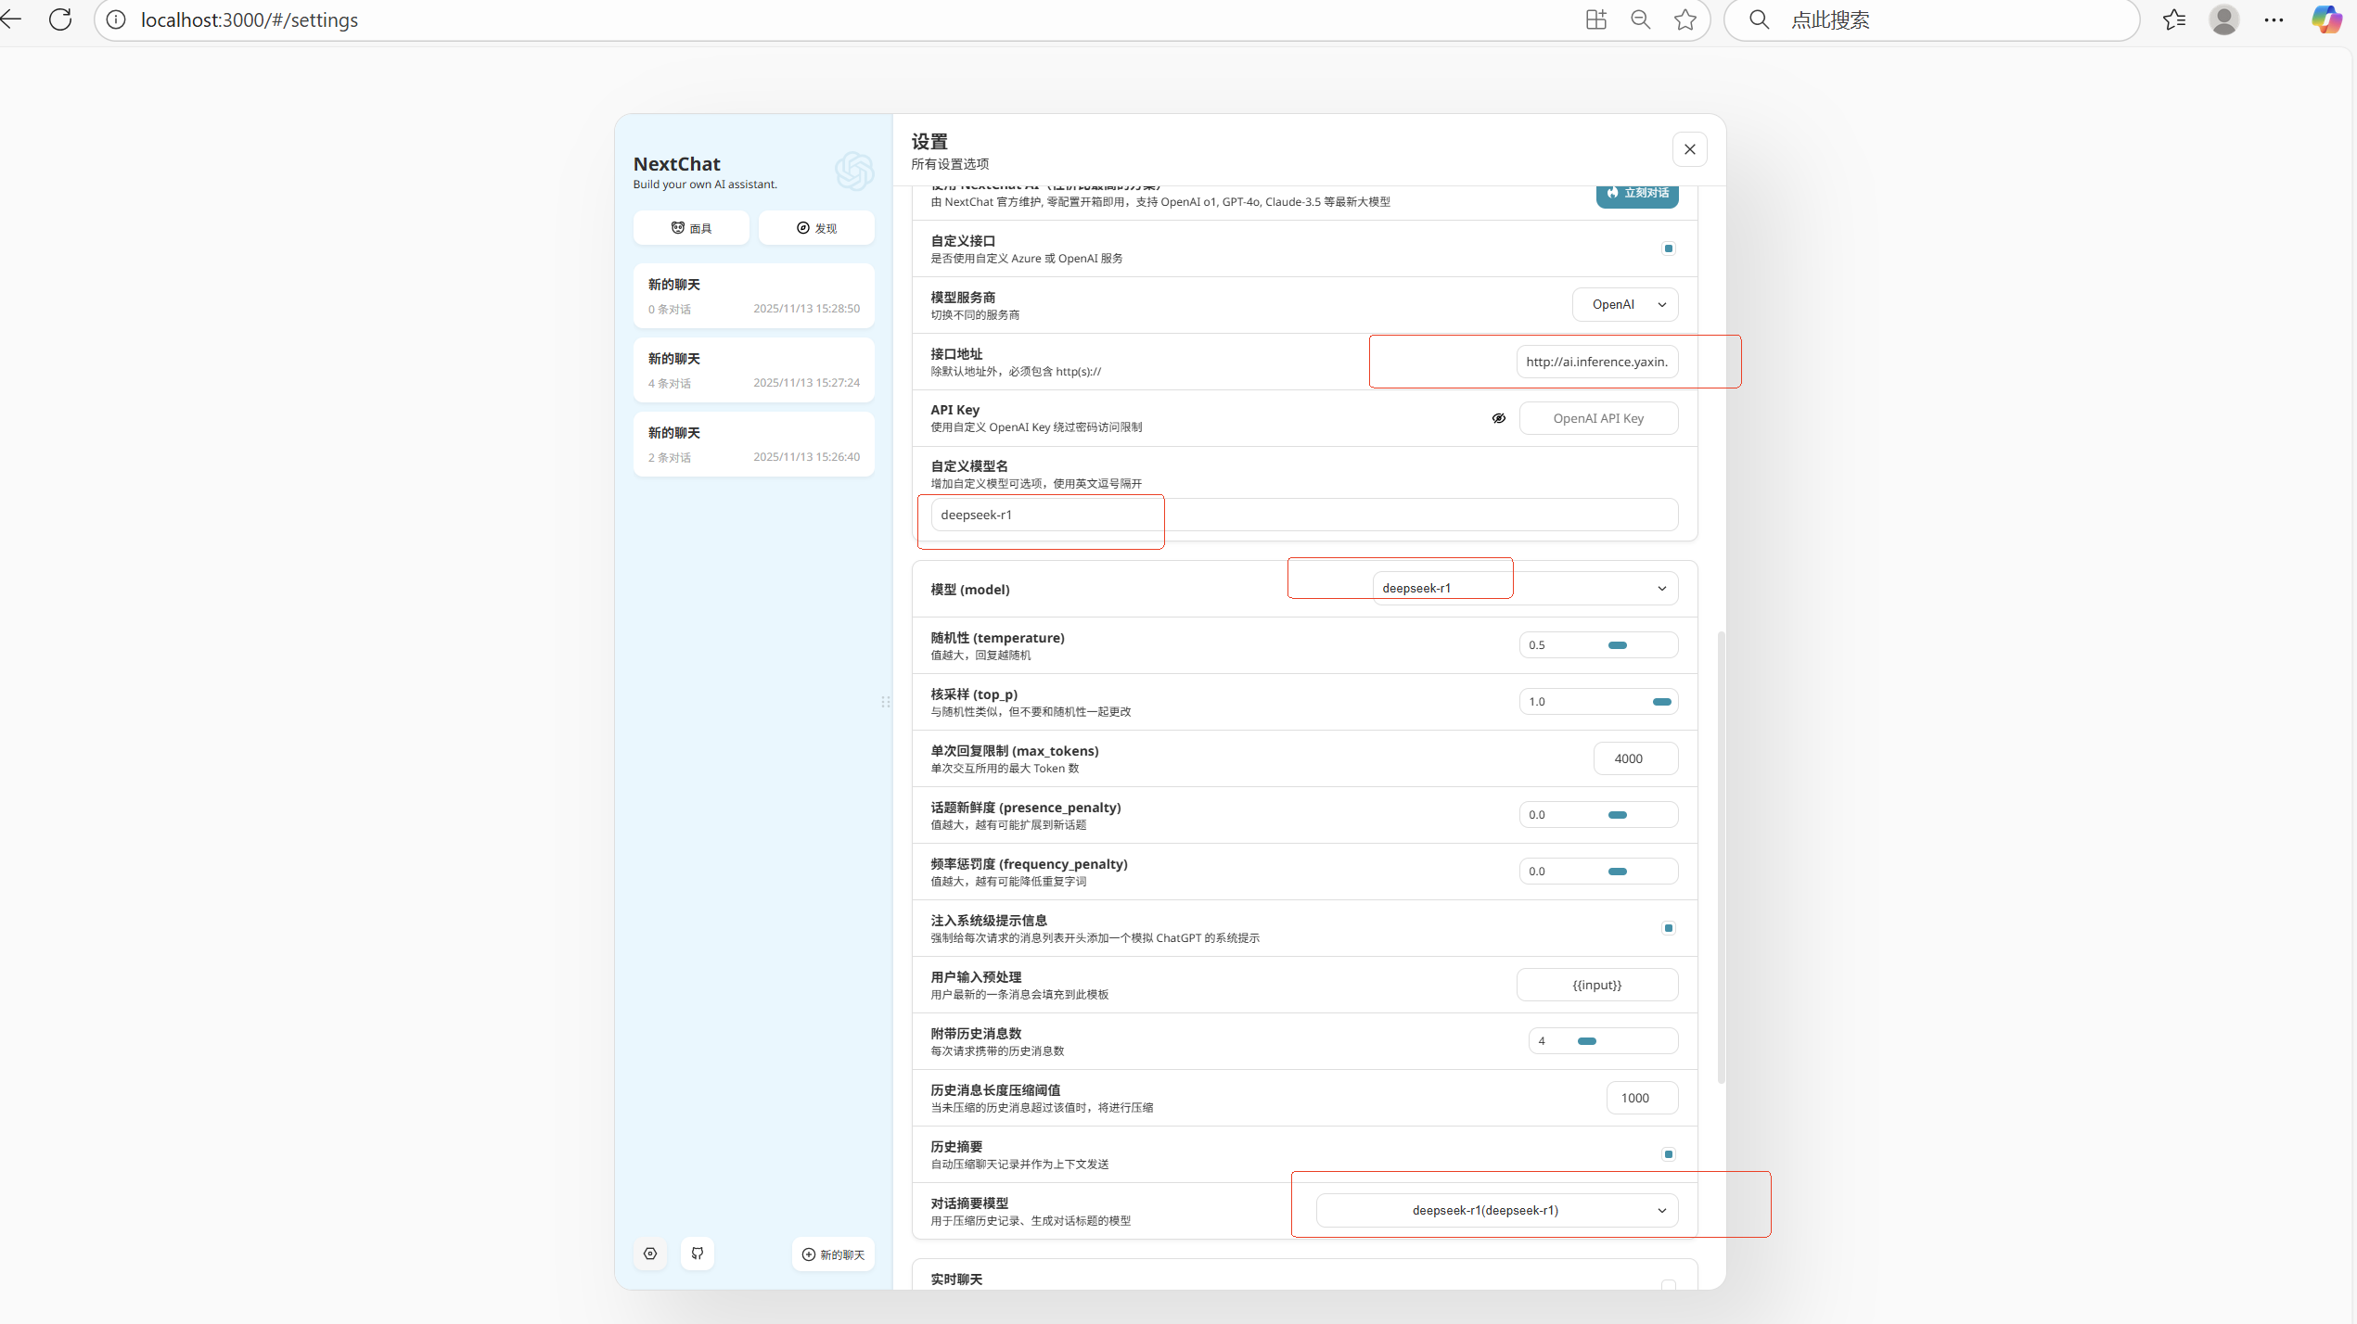The width and height of the screenshot is (2357, 1324).
Task: Open the chat with 2 条对话
Action: pyautogui.click(x=754, y=444)
